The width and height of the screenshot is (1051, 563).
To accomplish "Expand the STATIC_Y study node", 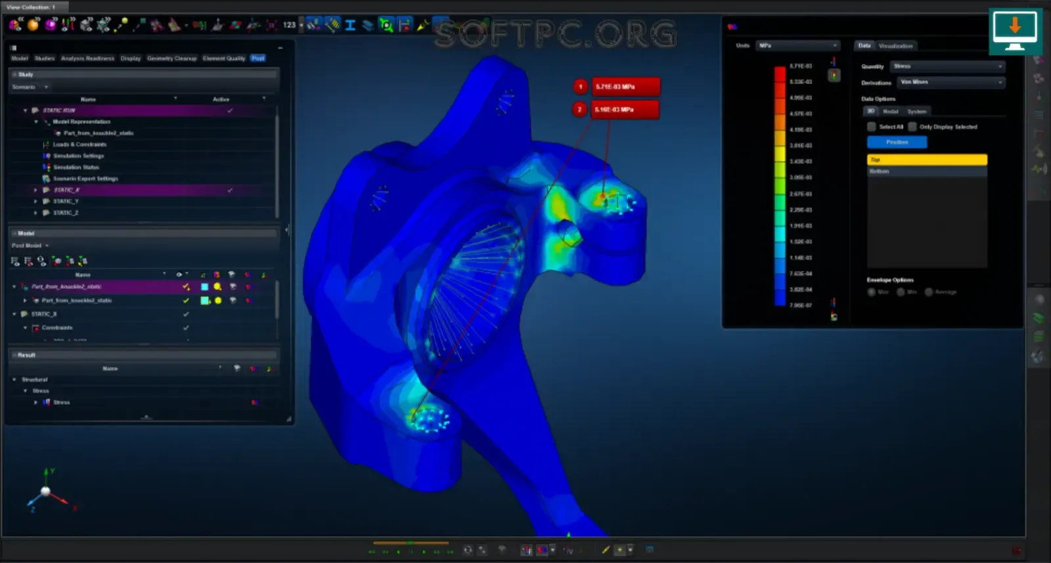I will (x=35, y=201).
